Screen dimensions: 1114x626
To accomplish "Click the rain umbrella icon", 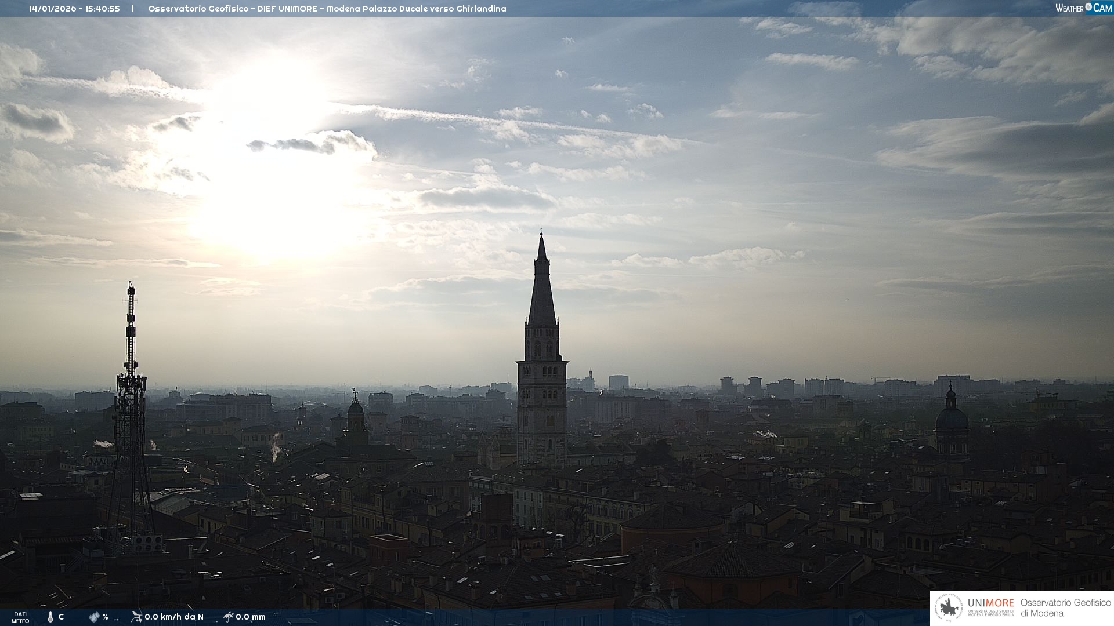I will point(228,617).
